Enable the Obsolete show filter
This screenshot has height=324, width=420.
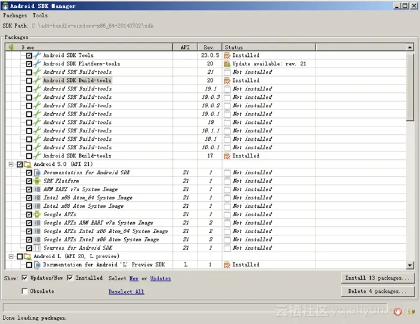pos(25,291)
